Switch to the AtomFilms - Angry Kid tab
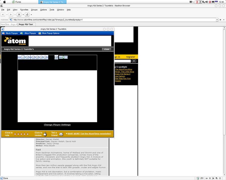 [x=9, y=24]
